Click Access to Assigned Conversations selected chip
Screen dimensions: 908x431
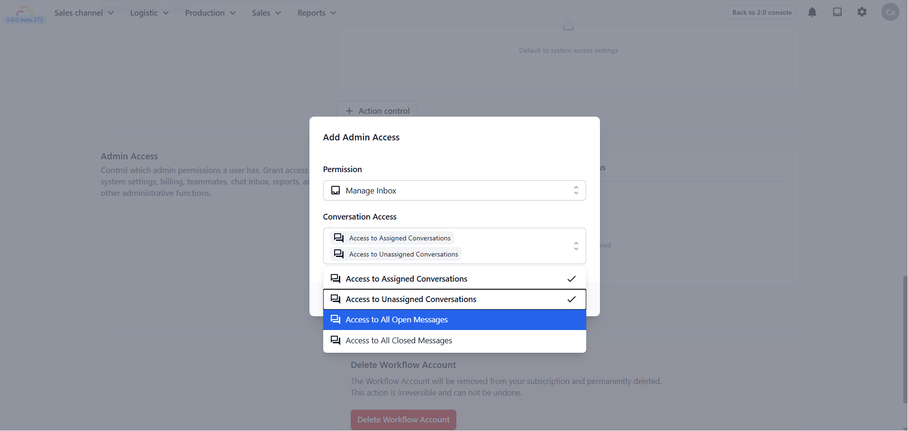[x=392, y=238]
